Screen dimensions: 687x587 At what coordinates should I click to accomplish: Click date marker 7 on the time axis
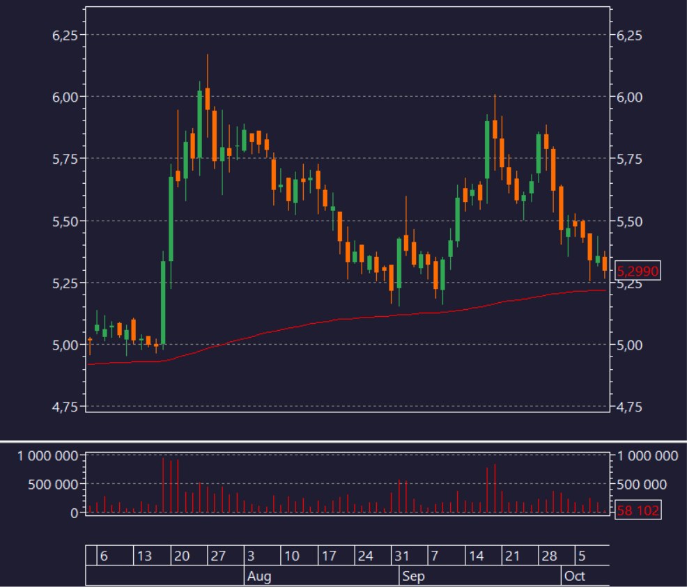pyautogui.click(x=435, y=556)
